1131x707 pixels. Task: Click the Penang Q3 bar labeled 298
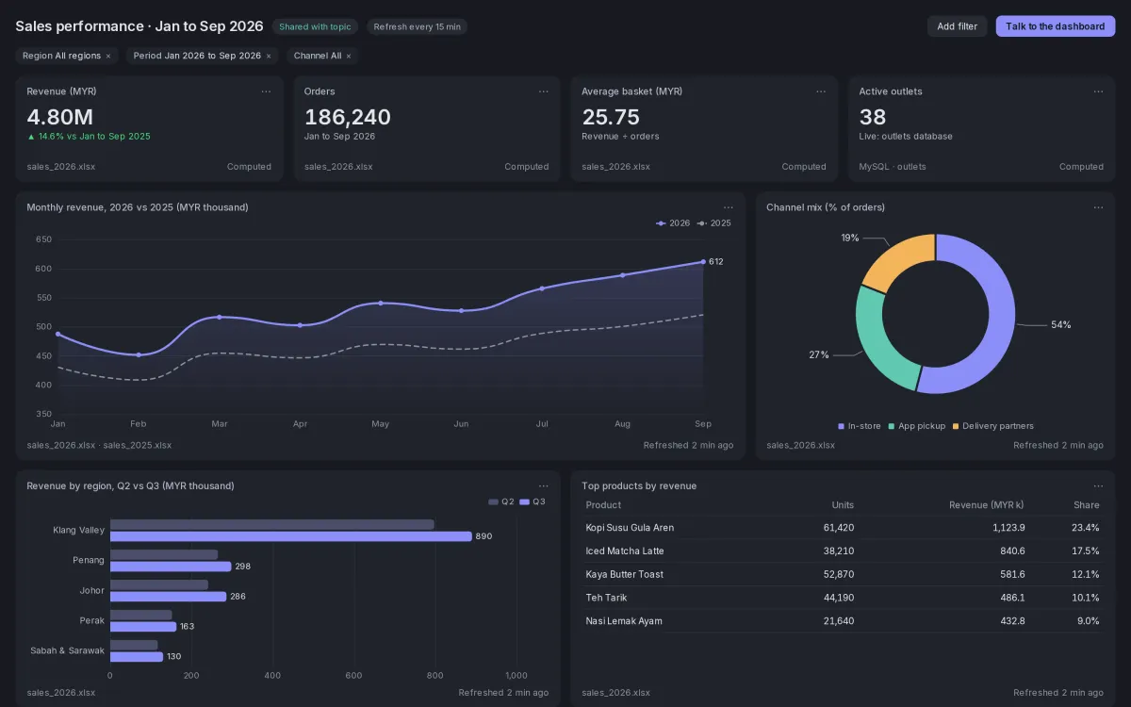171,567
